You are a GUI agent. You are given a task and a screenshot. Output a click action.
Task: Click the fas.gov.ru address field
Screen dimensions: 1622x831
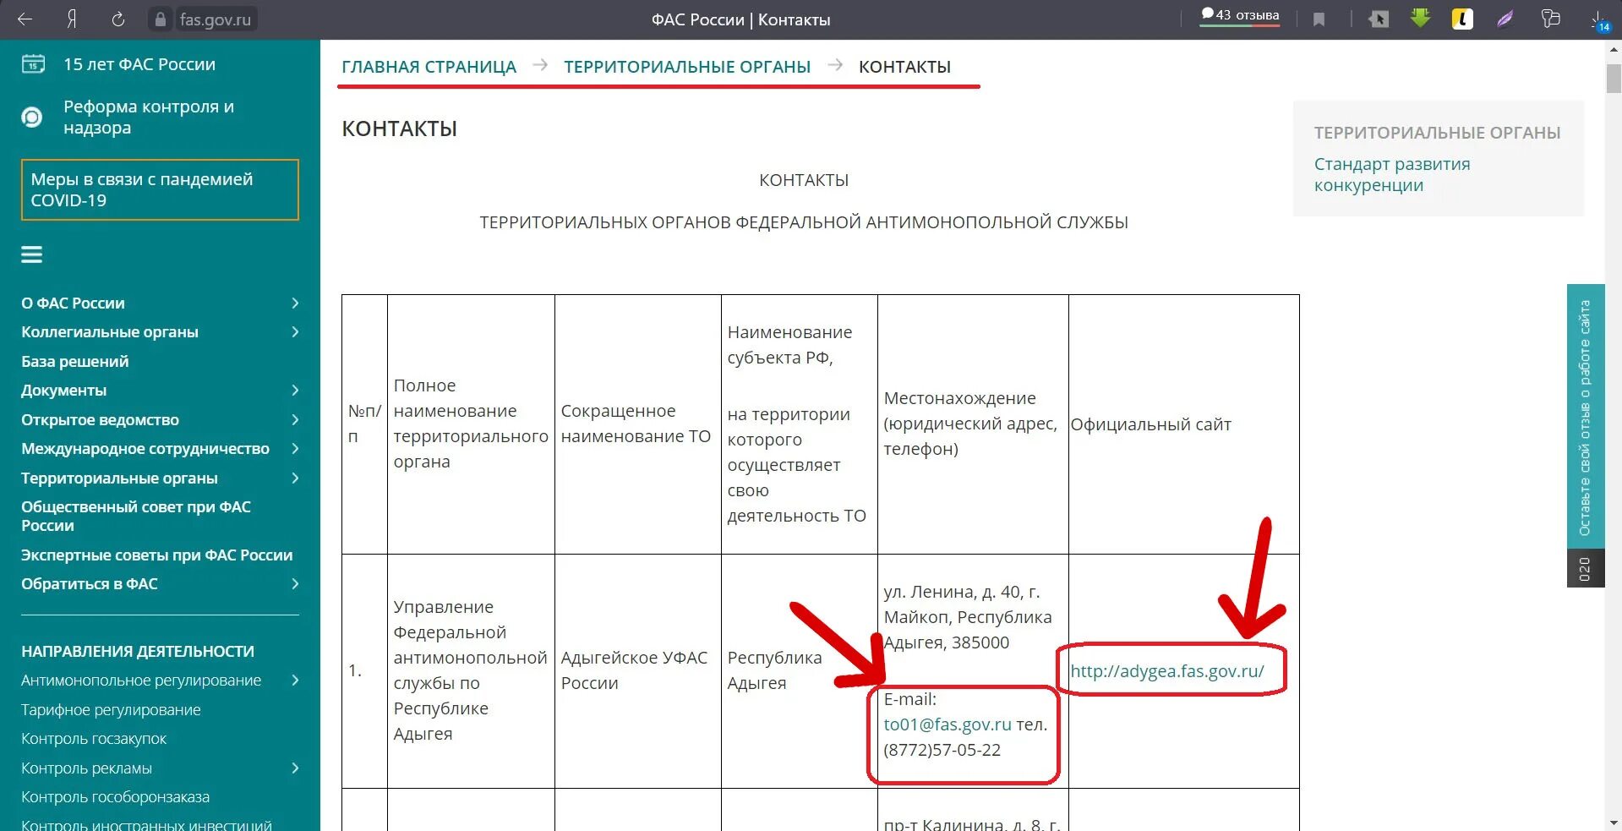pyautogui.click(x=215, y=19)
